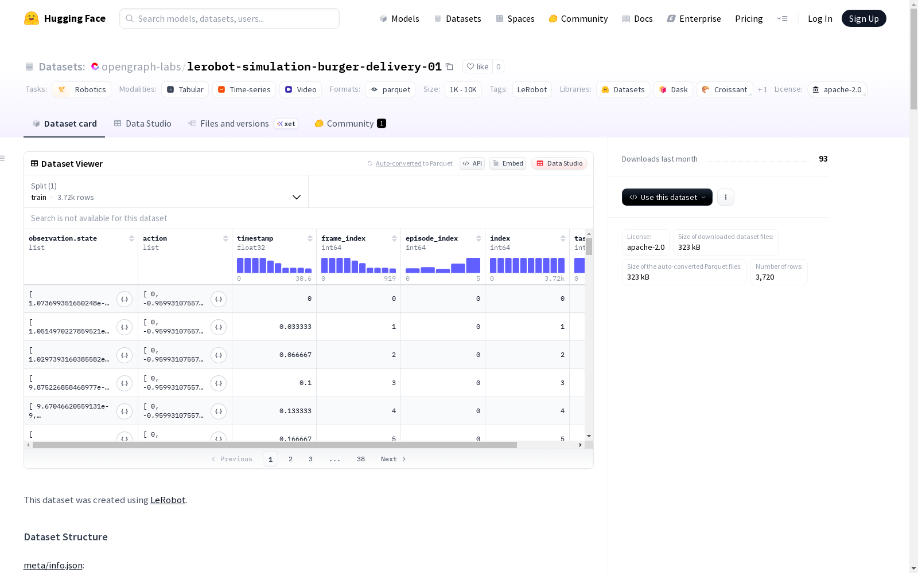Click the Log In link
The width and height of the screenshot is (918, 573).
pyautogui.click(x=820, y=18)
